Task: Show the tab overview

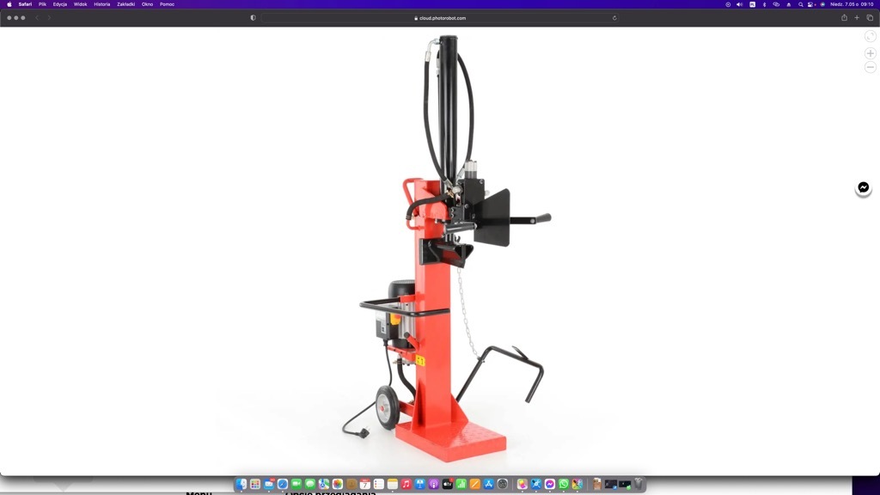Action: point(870,18)
